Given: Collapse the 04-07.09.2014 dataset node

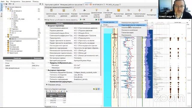Looking at the screenshot, I should pos(8,11).
